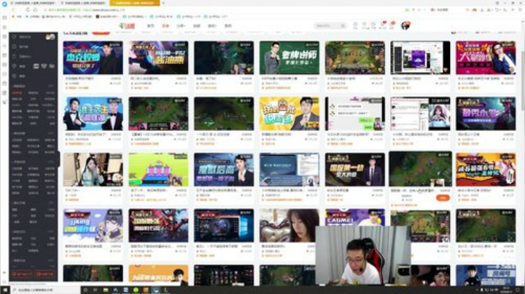Switch to the first browser tab
Screen dimensions: 525x294
pos(34,3)
